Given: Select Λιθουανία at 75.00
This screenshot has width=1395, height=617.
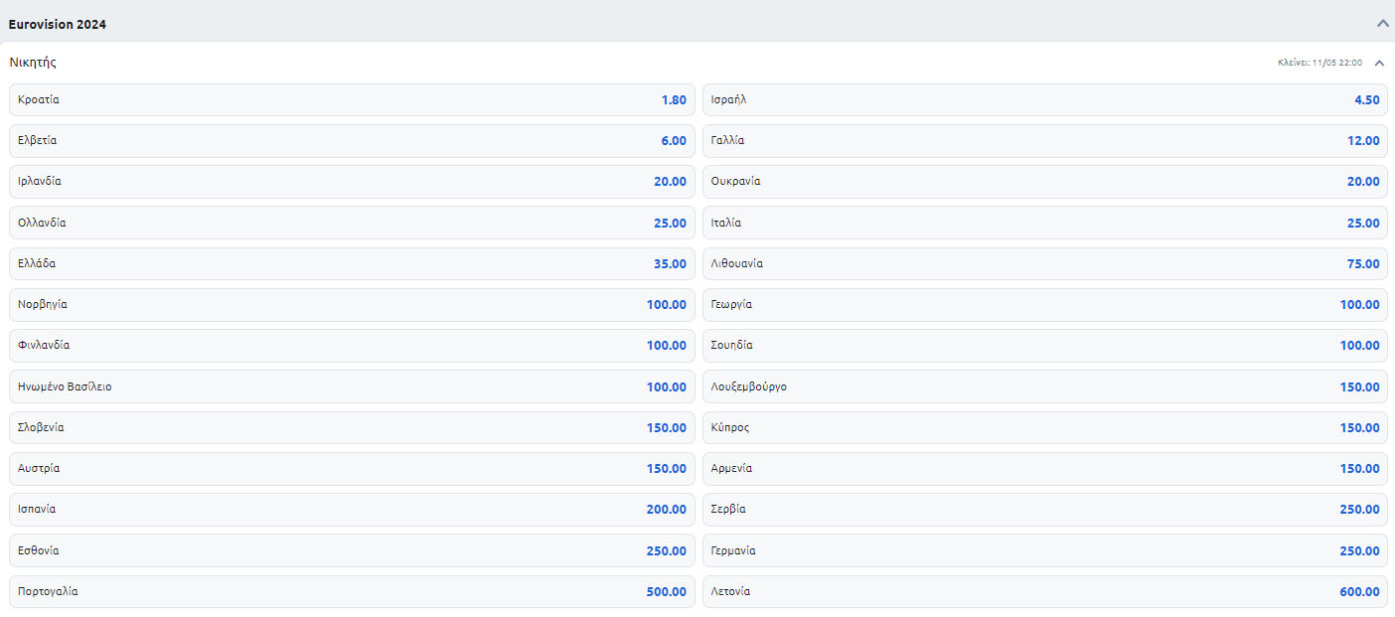Looking at the screenshot, I should pyautogui.click(x=1045, y=263).
